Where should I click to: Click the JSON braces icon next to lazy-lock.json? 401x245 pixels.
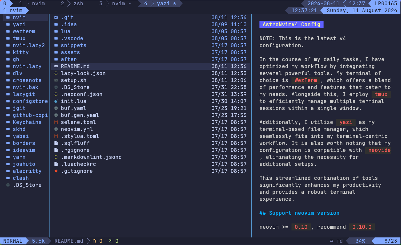pos(56,73)
